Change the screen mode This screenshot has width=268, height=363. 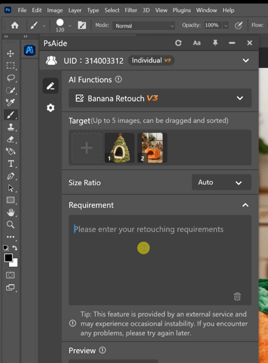tap(10, 287)
